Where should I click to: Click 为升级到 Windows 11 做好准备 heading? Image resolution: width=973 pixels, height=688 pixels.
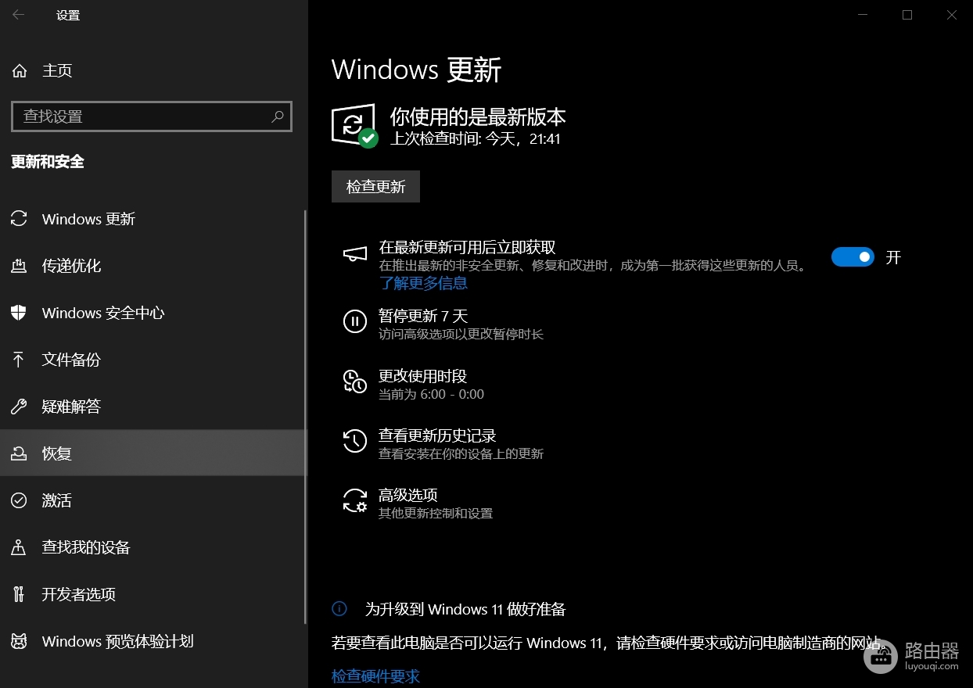pos(465,609)
